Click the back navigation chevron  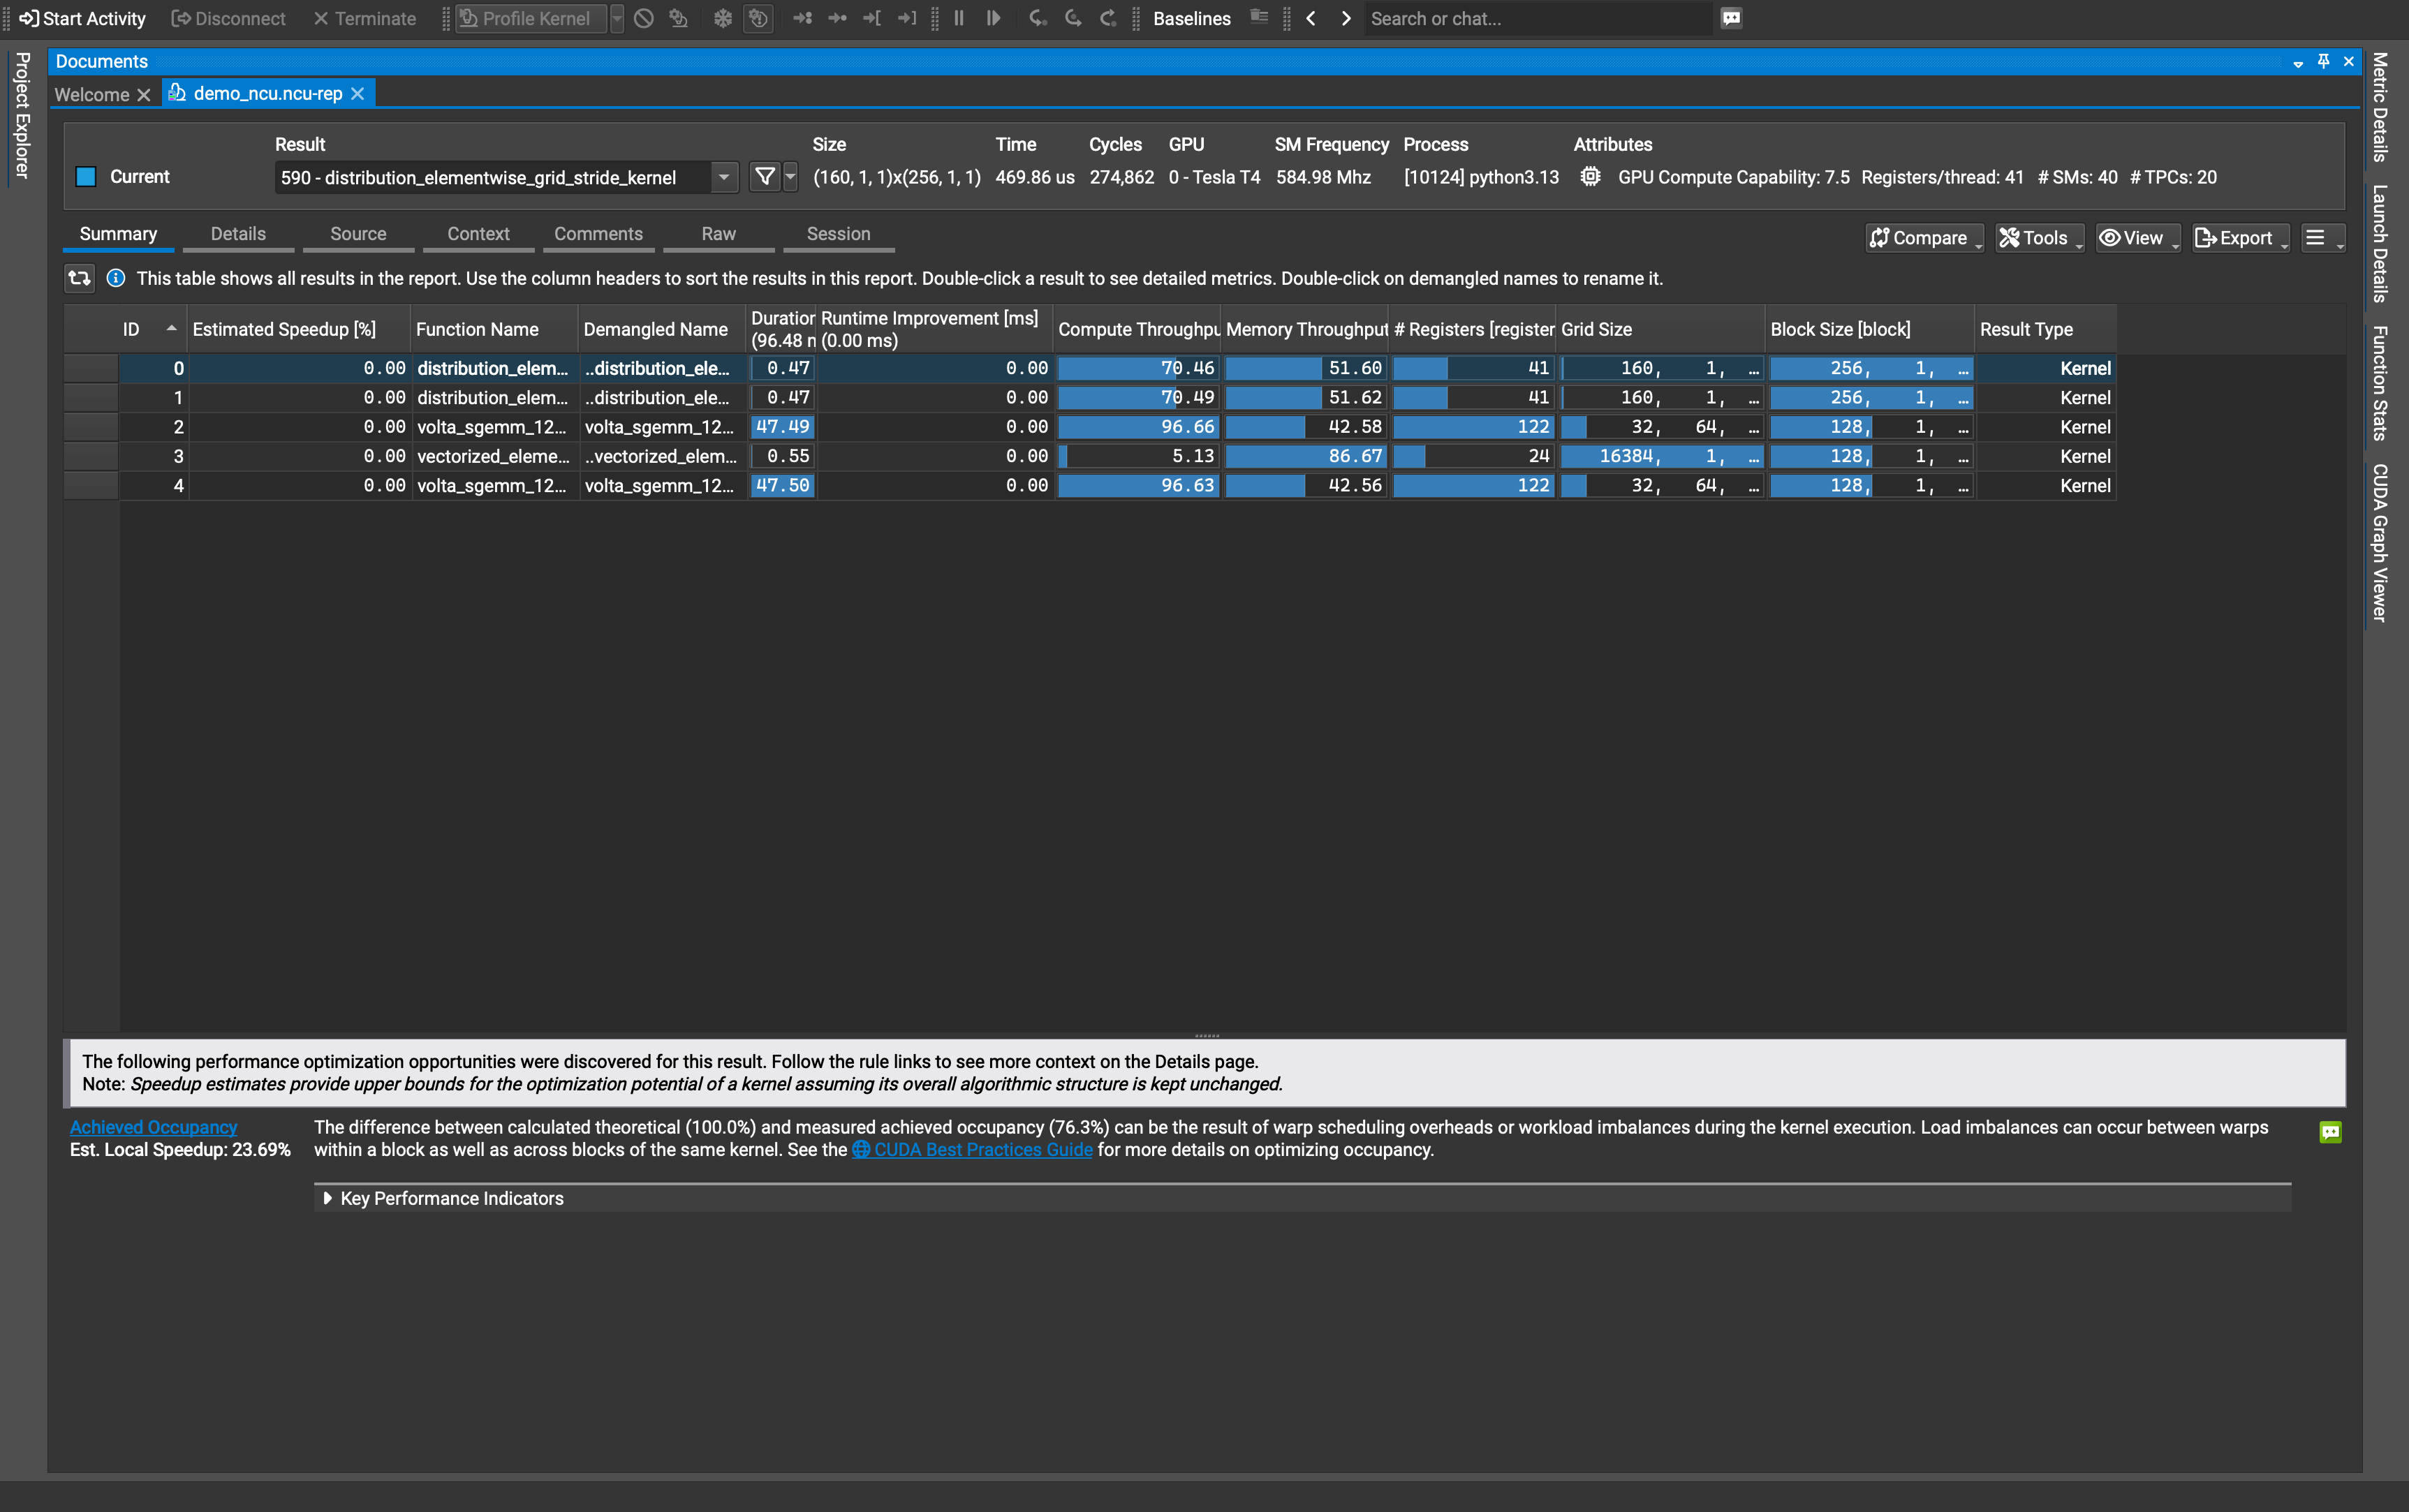point(1311,18)
